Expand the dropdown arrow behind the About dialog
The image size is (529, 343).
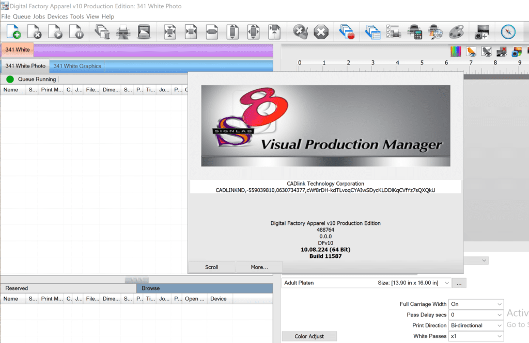click(x=484, y=260)
